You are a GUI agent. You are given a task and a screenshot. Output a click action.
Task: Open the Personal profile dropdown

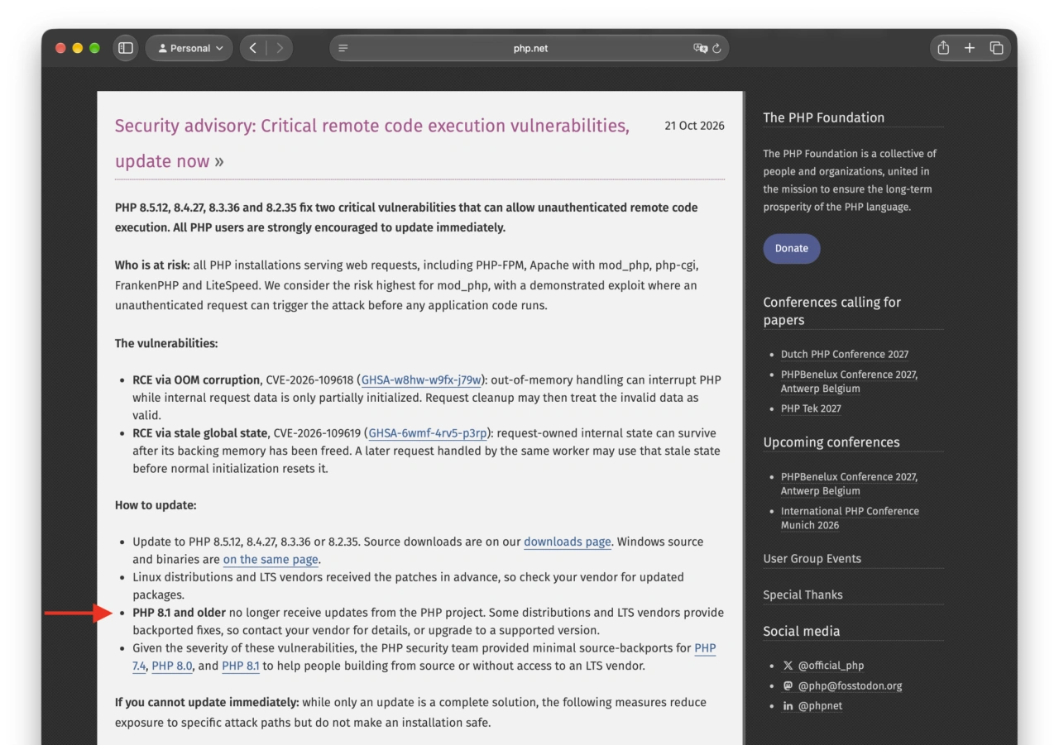point(189,48)
